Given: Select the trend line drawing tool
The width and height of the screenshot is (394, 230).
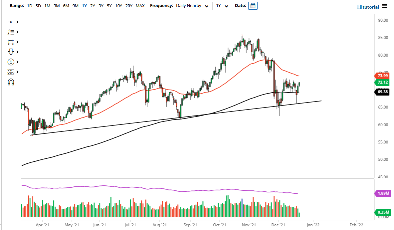Looking at the screenshot, I should pyautogui.click(x=11, y=22).
